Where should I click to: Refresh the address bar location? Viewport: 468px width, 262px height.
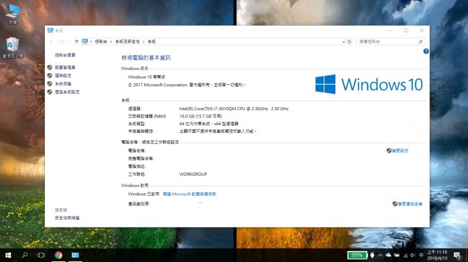[350, 42]
